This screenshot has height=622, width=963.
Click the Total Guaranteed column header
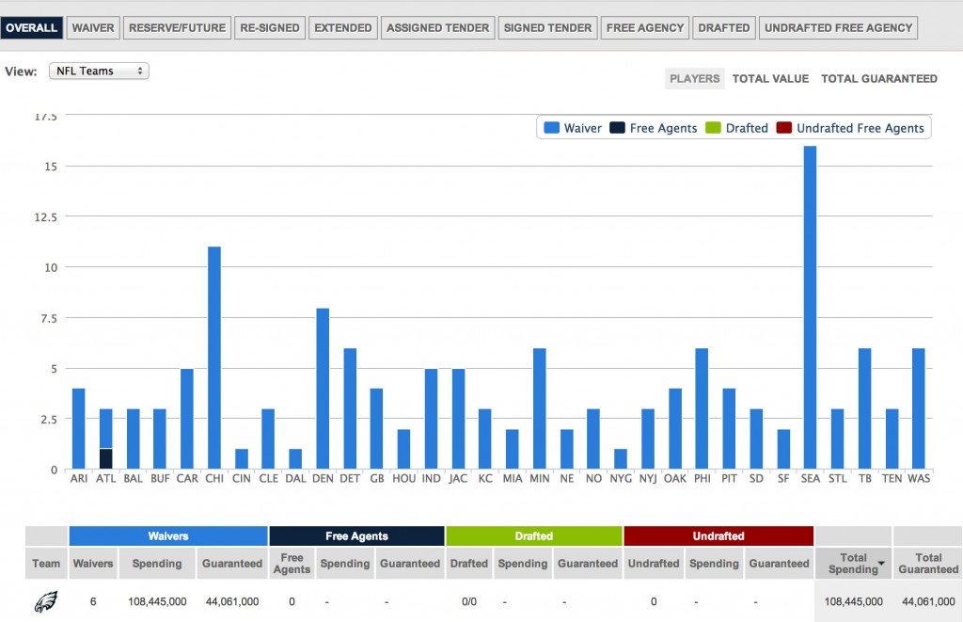coord(927,564)
